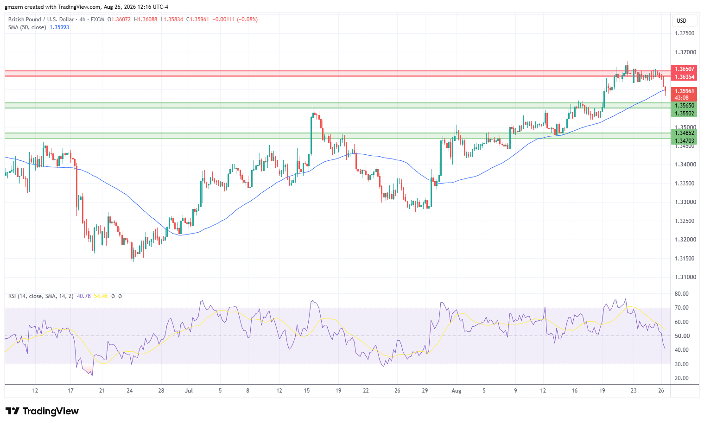Image resolution: width=704 pixels, height=425 pixels.
Task: Click the British Pound / U.S. Dollar symbol title
Action: 41,19
